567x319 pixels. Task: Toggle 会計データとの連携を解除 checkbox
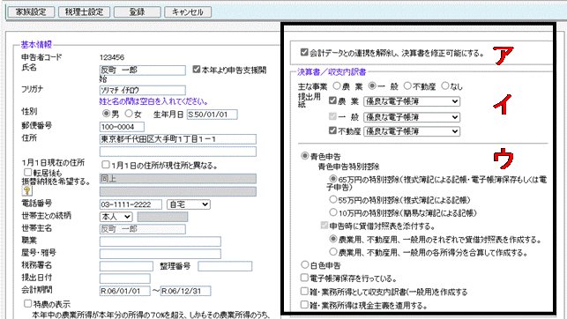point(304,52)
